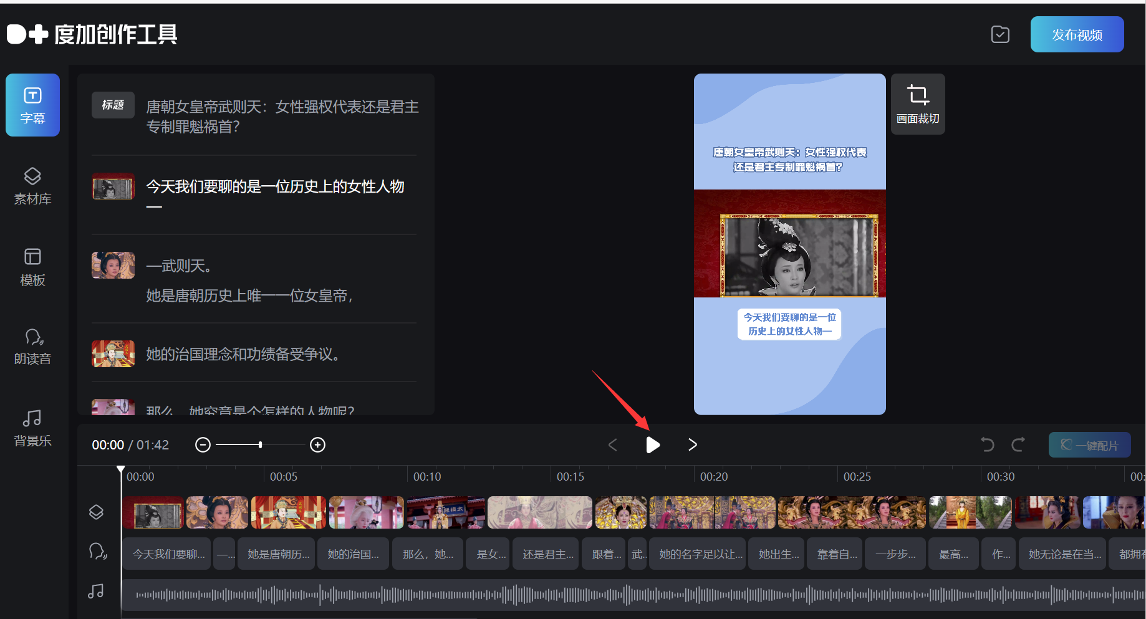Select timeline subtitle clip 今天我们要聊...

[167, 554]
